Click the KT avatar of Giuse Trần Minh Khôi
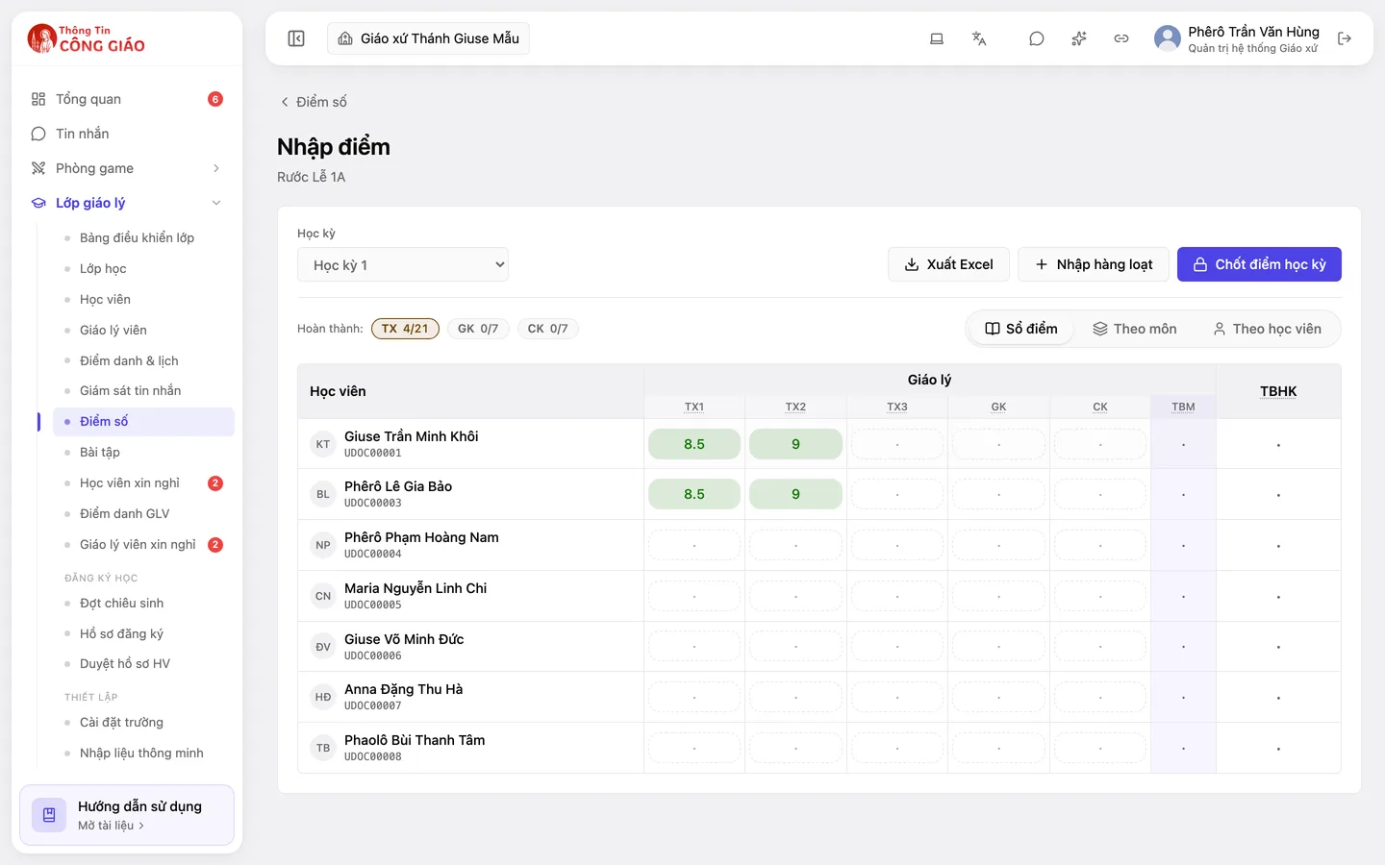 (x=323, y=444)
